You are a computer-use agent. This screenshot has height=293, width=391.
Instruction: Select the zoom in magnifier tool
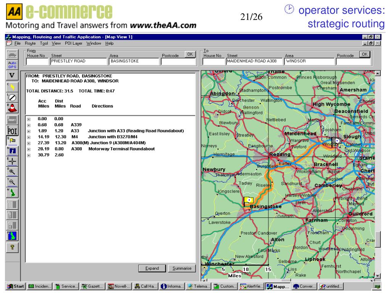pos(12,172)
